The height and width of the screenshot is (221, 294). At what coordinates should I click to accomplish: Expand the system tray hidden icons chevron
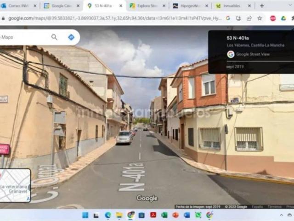281,215
